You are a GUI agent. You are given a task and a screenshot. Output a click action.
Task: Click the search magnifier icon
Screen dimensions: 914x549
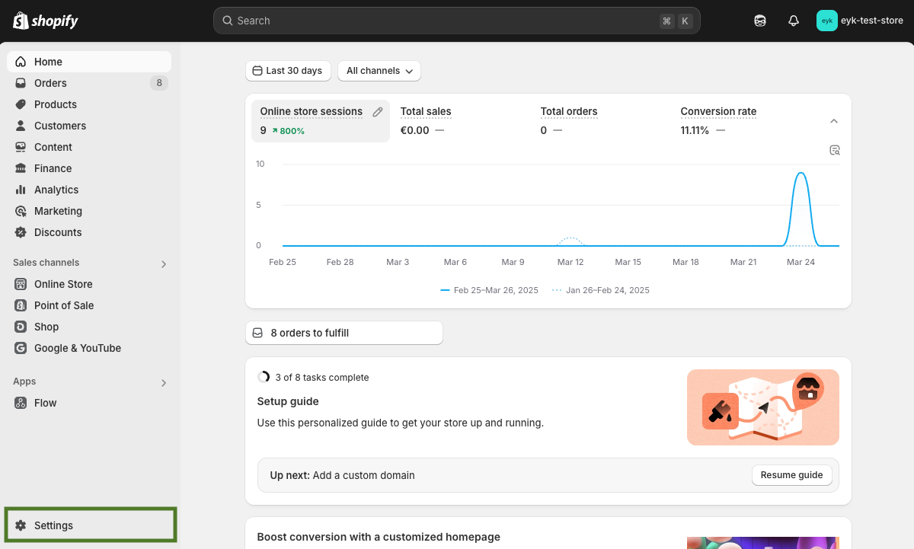(x=227, y=21)
